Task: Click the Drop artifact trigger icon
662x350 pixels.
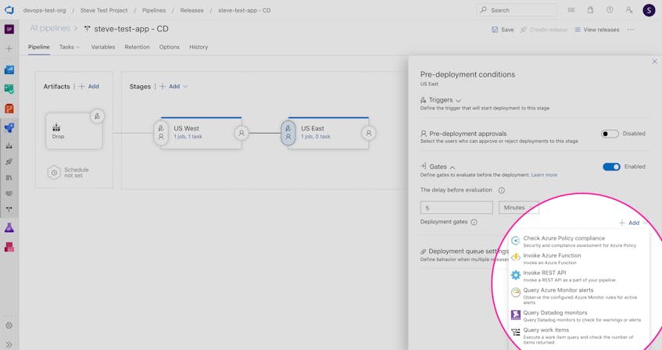Action: pos(97,116)
